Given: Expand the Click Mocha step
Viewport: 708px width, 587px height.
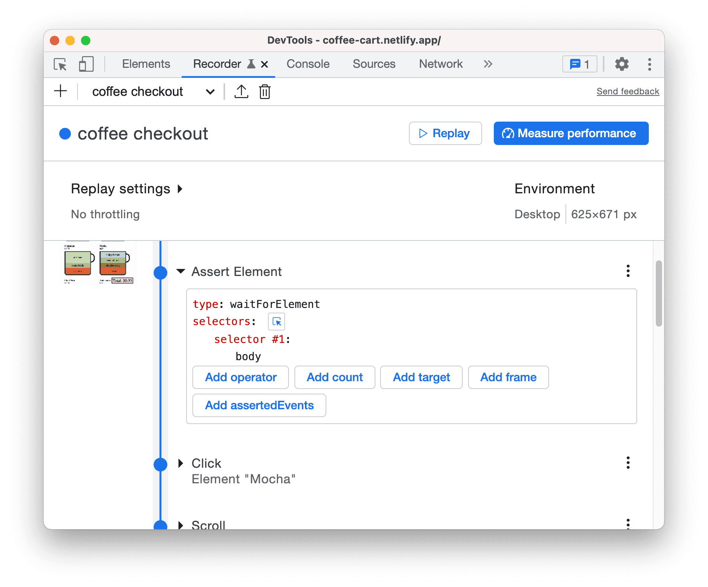Looking at the screenshot, I should [181, 463].
